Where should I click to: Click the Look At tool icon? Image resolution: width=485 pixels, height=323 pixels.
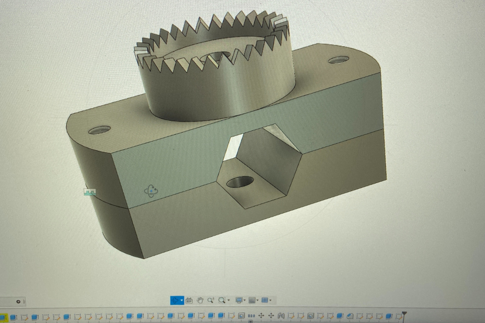[189, 300]
